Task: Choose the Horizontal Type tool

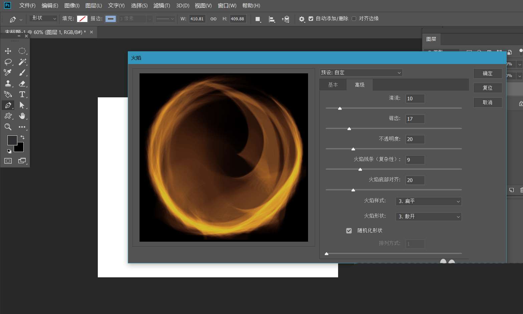Action: point(22,94)
